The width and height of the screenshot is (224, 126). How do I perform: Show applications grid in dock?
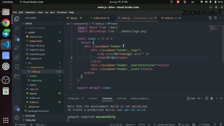point(6,120)
